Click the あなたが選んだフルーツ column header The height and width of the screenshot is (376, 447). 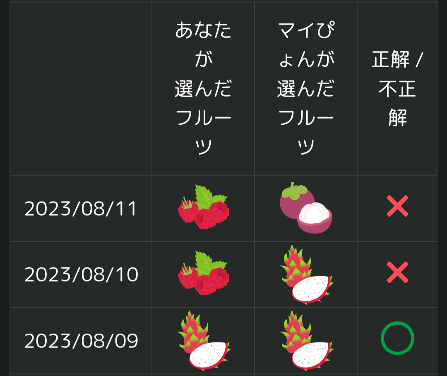[203, 89]
